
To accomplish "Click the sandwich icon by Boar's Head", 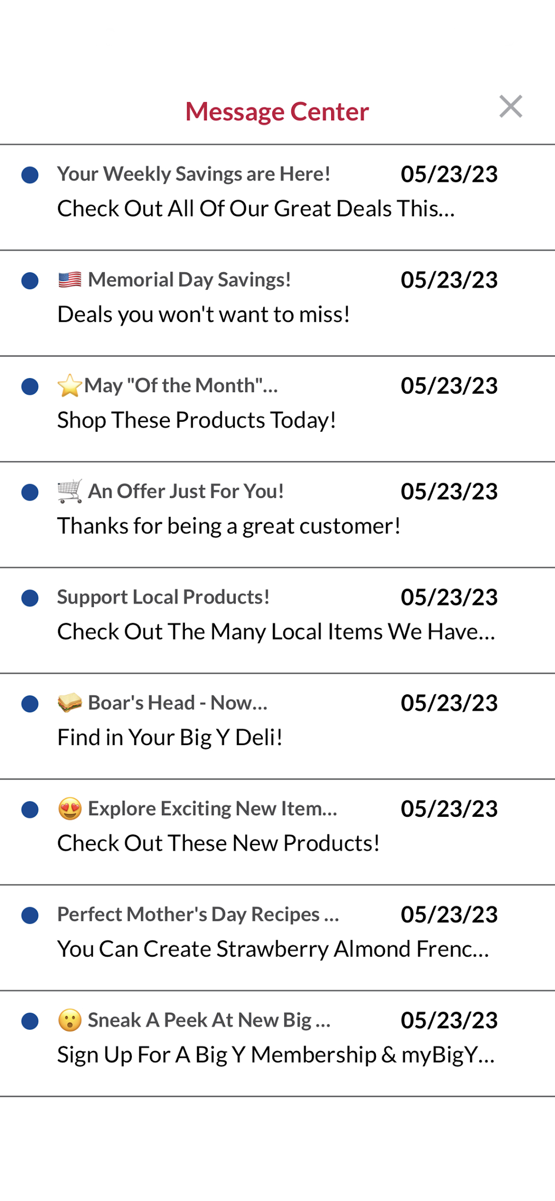I will tap(70, 703).
